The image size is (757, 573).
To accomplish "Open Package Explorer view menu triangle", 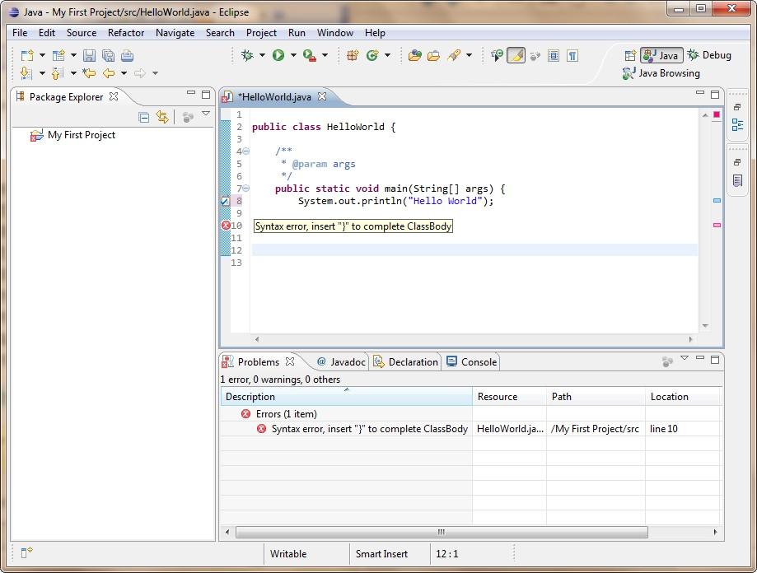I will [206, 114].
